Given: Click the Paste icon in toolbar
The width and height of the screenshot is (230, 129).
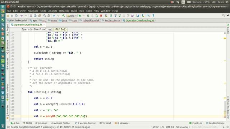Looking at the screenshot, I should [x=39, y=16].
